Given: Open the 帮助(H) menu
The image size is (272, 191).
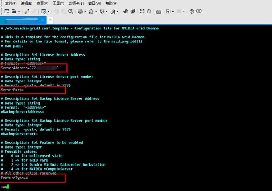Looking at the screenshot, I should pos(111,3).
